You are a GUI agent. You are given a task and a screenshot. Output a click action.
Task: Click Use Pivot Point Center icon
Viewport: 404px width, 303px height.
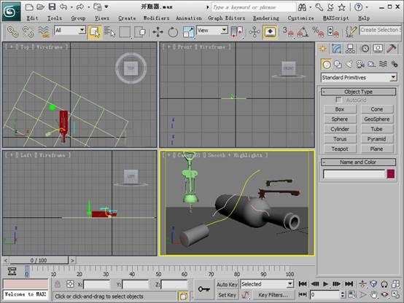tap(237, 32)
